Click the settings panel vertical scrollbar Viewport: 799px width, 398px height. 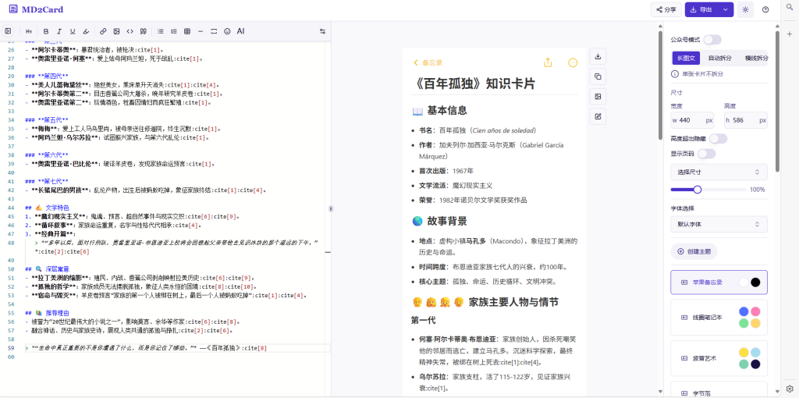pyautogui.click(x=777, y=102)
